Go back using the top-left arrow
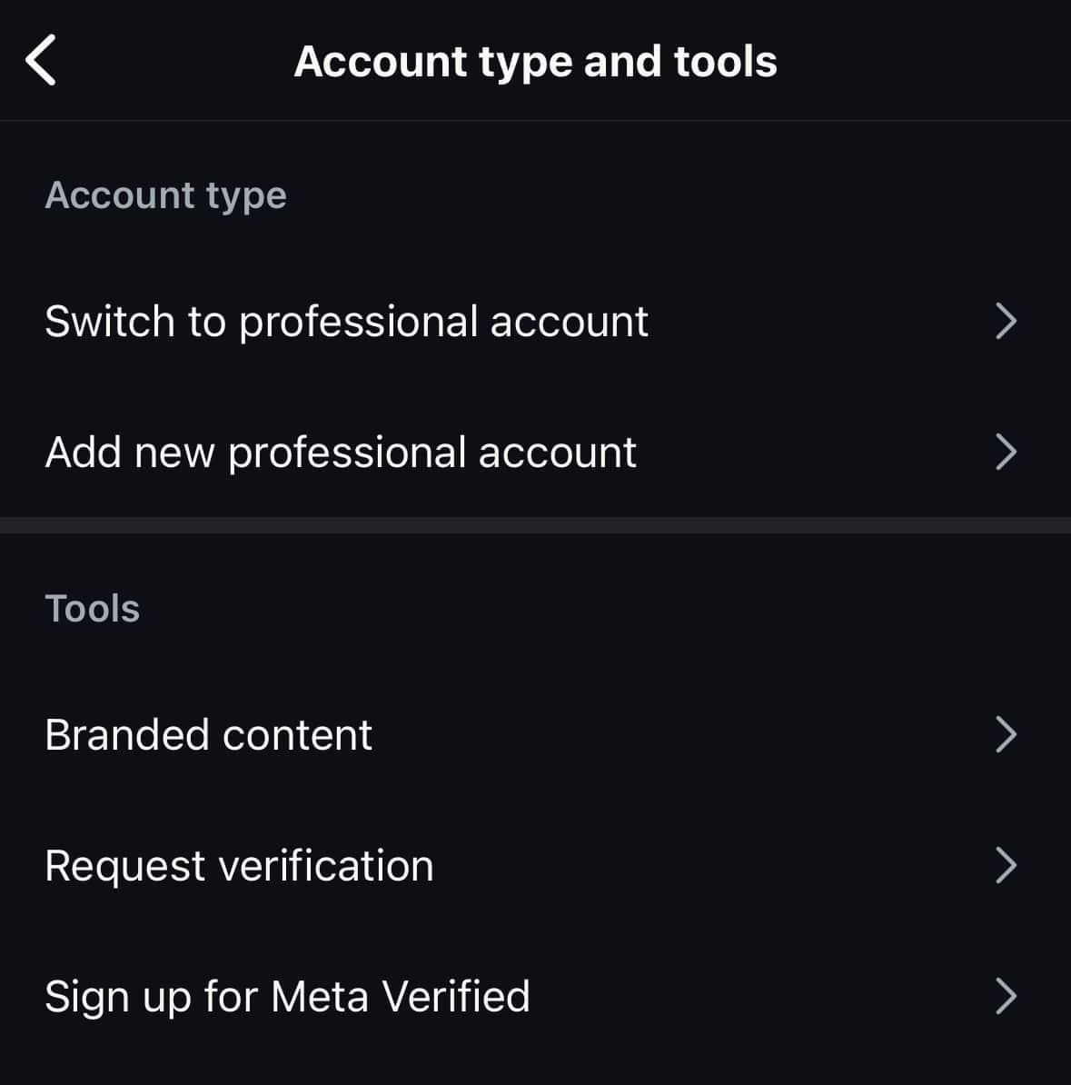Image resolution: width=1071 pixels, height=1085 pixels. coord(40,60)
